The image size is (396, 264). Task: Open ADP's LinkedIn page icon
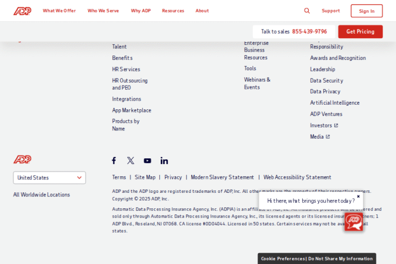tap(164, 160)
